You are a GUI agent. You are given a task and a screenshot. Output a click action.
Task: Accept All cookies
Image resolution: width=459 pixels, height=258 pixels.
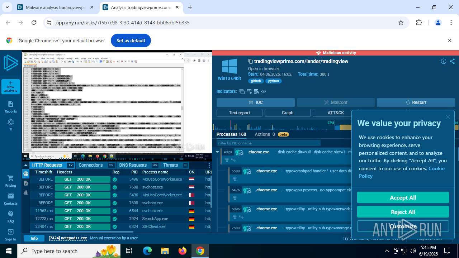pyautogui.click(x=403, y=197)
